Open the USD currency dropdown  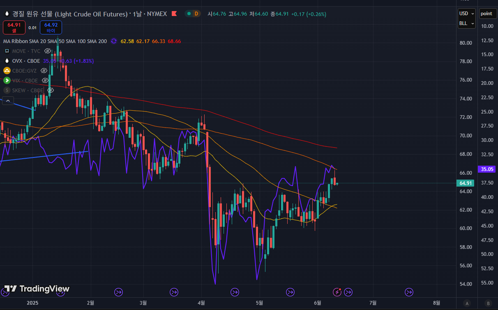point(466,14)
